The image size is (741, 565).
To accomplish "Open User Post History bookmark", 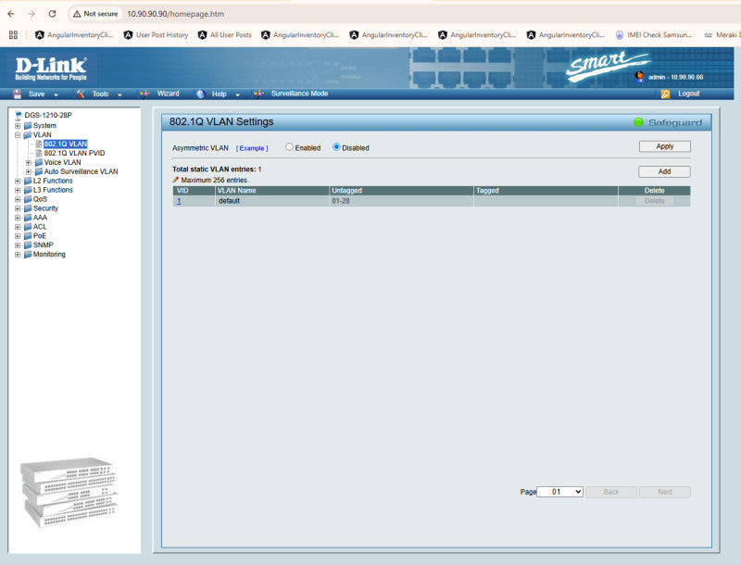I will 156,35.
